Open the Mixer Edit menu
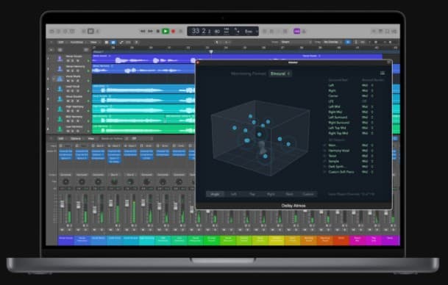 point(60,139)
